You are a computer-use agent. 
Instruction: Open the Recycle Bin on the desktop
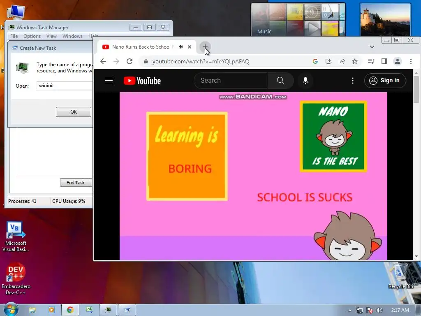(400, 276)
